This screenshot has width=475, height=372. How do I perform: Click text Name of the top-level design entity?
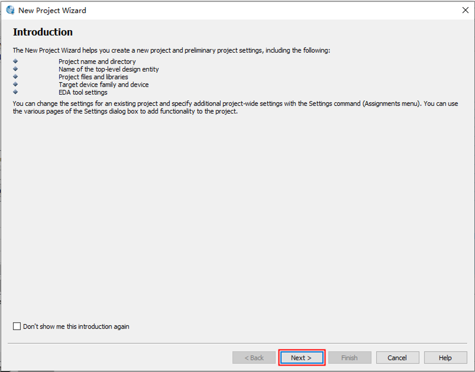(109, 69)
